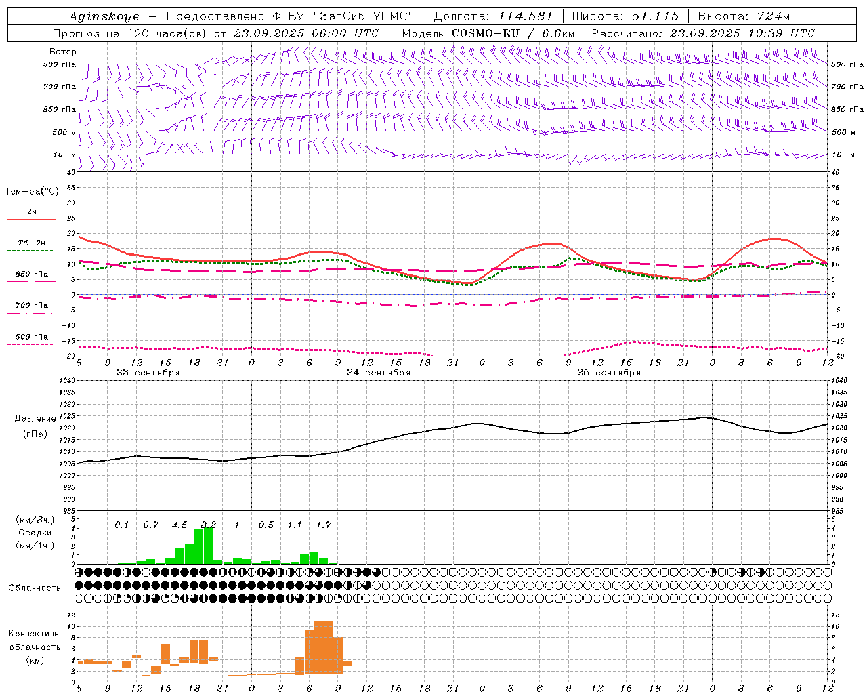Screen dimensions: 867x694
Task: Click the Модель COSMO-RU / 6.6км label
Action: point(488,33)
